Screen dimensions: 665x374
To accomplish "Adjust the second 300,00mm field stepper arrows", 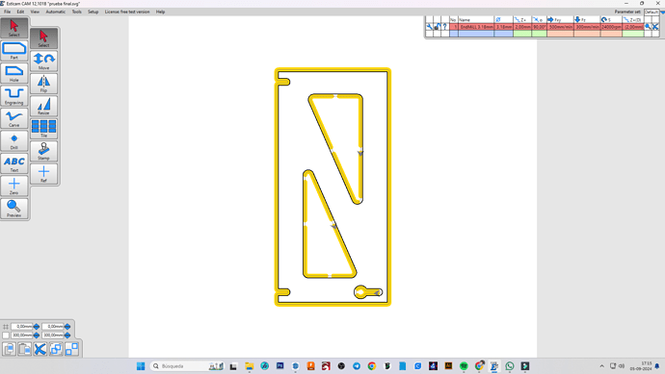I will tap(67, 336).
